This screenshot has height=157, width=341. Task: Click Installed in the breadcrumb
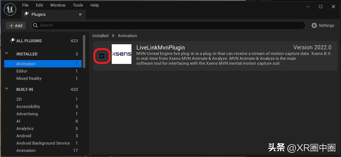tap(100, 36)
